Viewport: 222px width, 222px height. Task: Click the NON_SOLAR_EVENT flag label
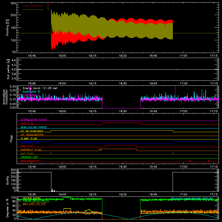click(x=34, y=127)
